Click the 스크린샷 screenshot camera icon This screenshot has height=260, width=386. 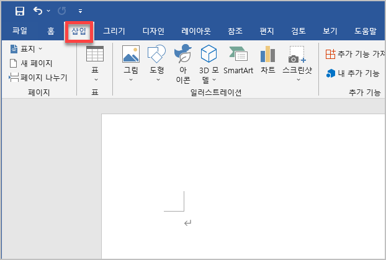point(297,54)
